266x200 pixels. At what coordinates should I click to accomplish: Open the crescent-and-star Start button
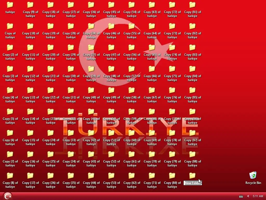pos(8,196)
